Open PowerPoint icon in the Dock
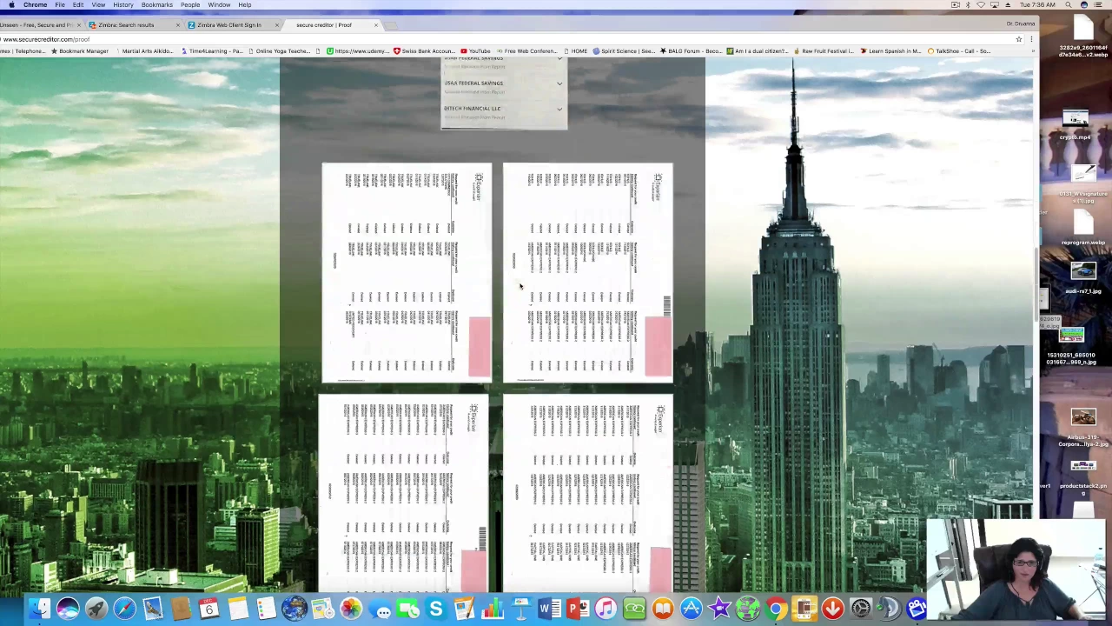 [x=577, y=609]
